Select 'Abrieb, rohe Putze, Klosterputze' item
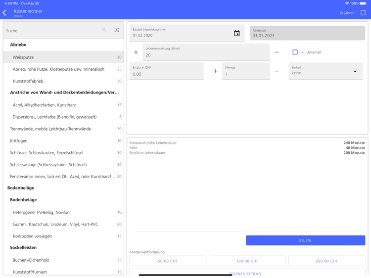This screenshot has height=278, width=371. [x=63, y=69]
